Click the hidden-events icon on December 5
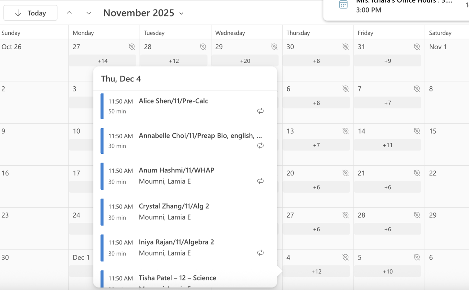 tap(417, 257)
